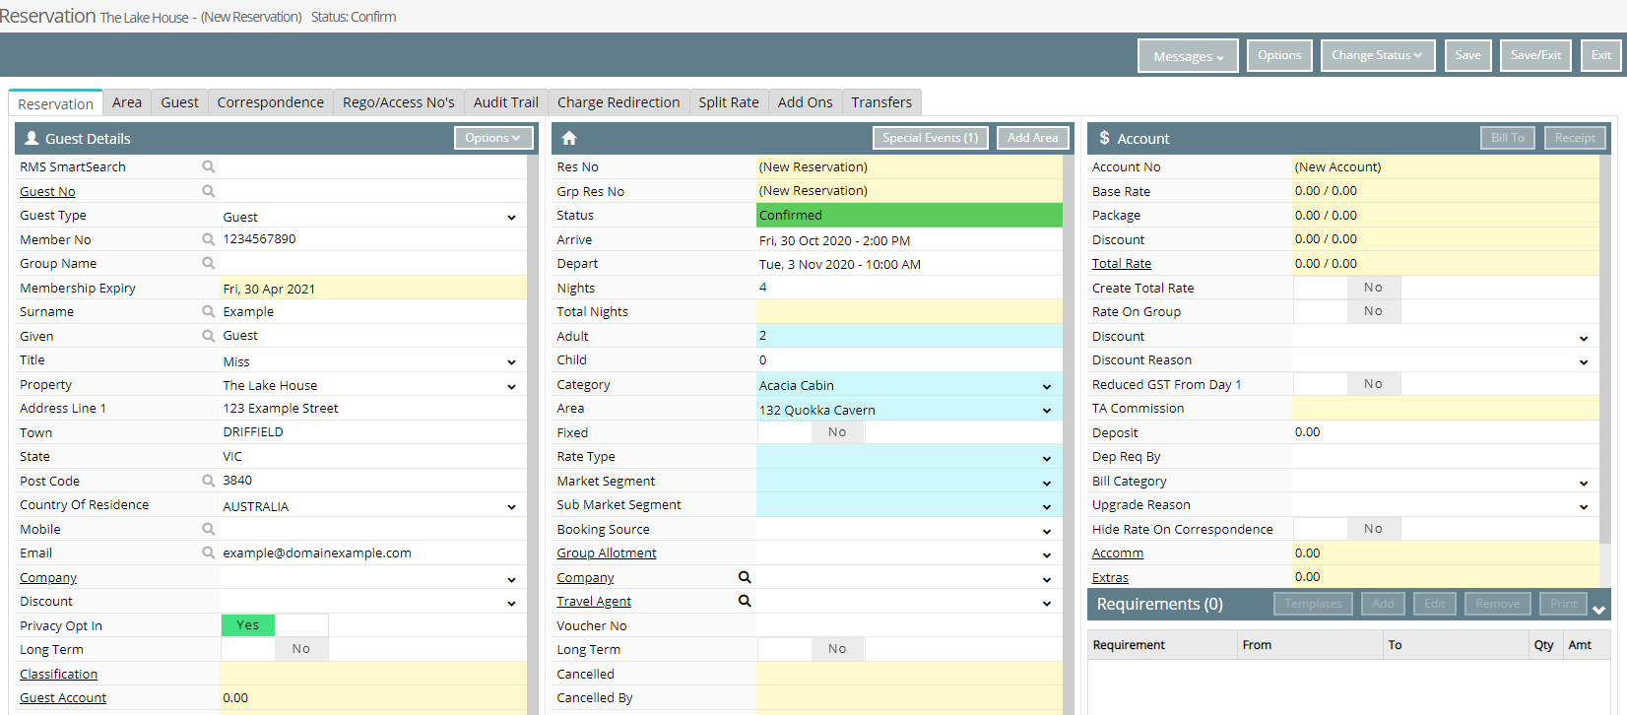
Task: Click the Company search icon in reservation panel
Action: [x=745, y=577]
